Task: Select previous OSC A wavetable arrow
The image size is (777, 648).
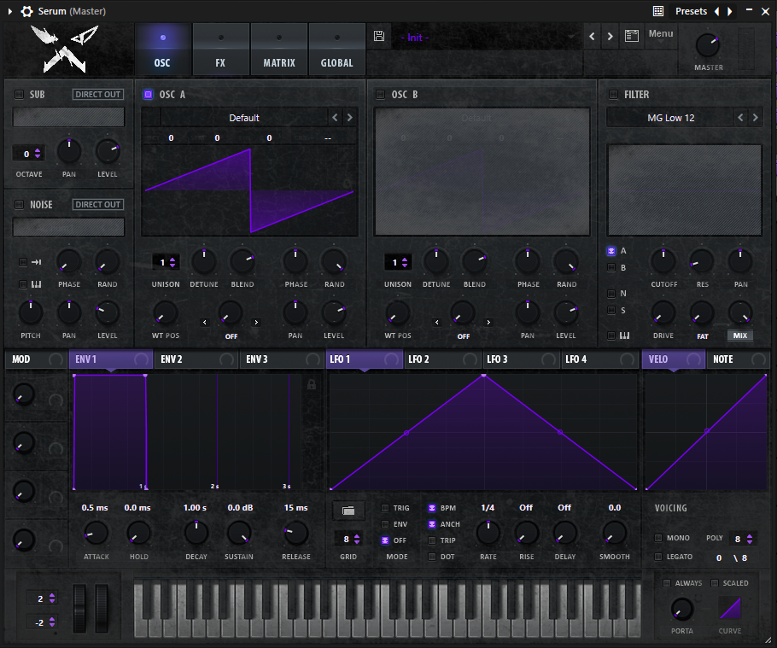Action: (x=335, y=118)
